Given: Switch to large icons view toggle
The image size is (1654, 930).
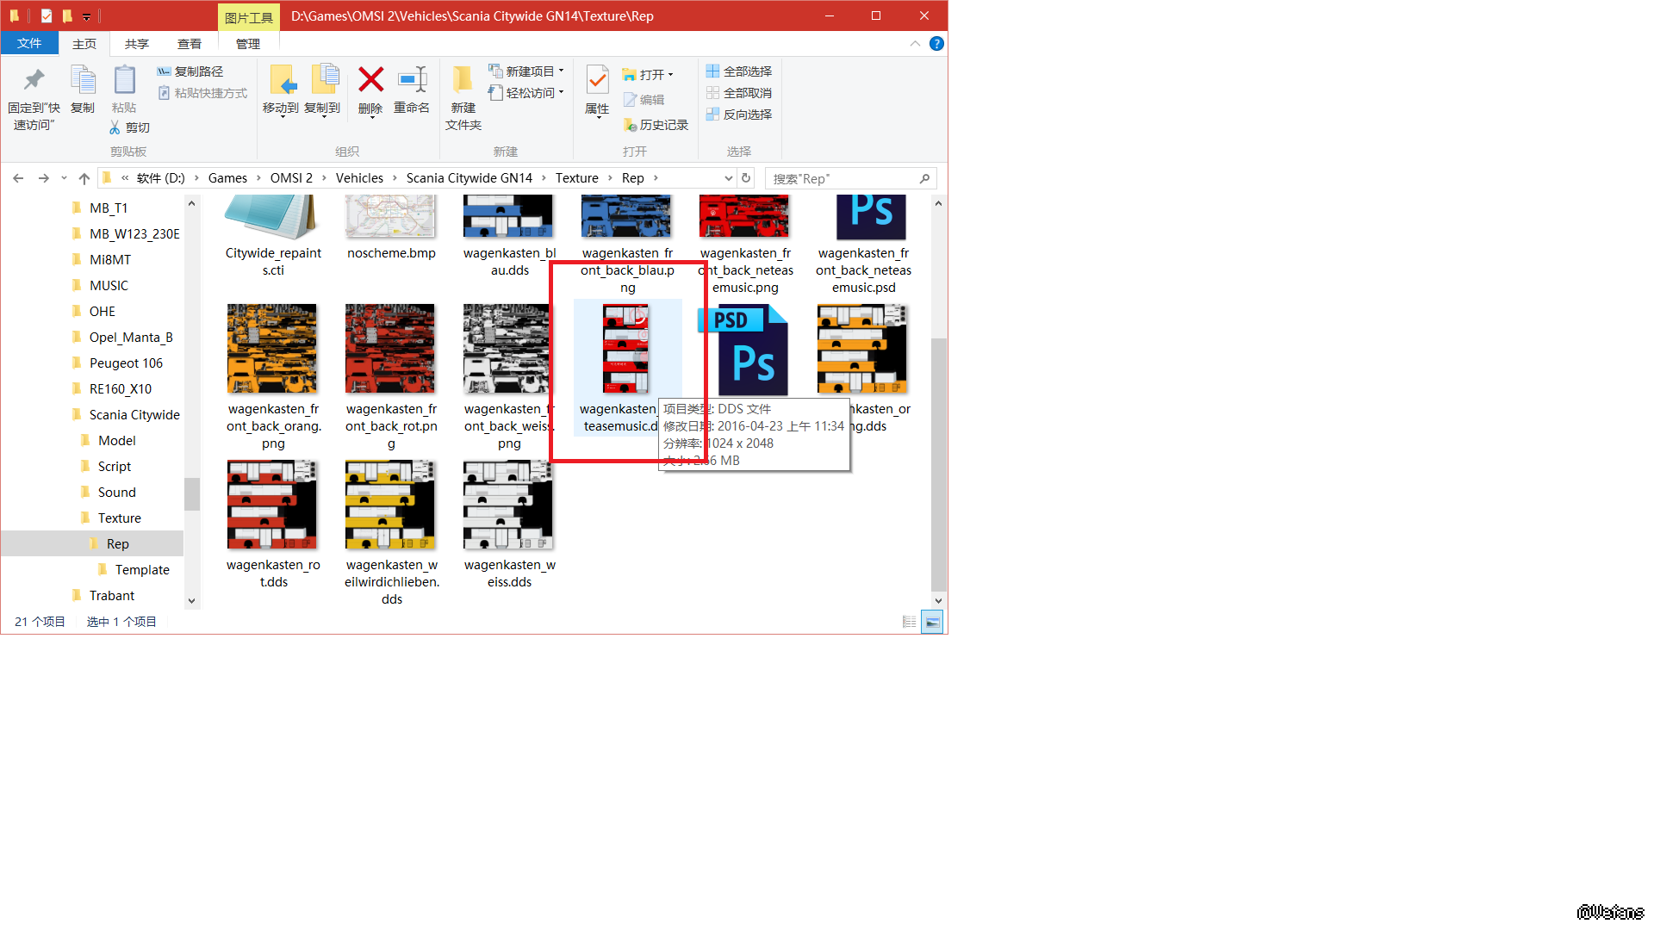Looking at the screenshot, I should (x=932, y=622).
